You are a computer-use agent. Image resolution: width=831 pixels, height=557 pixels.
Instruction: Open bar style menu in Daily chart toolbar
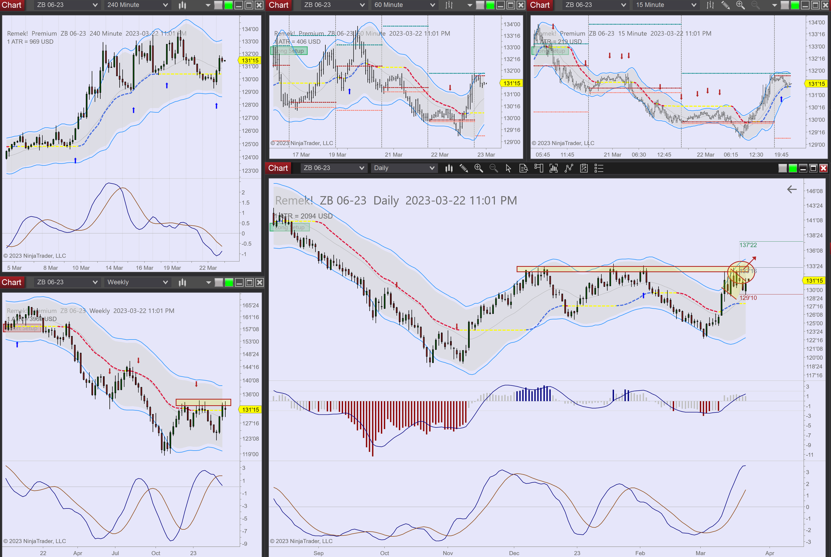pyautogui.click(x=449, y=168)
